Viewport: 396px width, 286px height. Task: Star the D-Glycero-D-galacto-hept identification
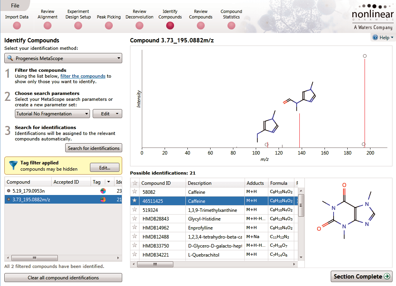point(135,245)
